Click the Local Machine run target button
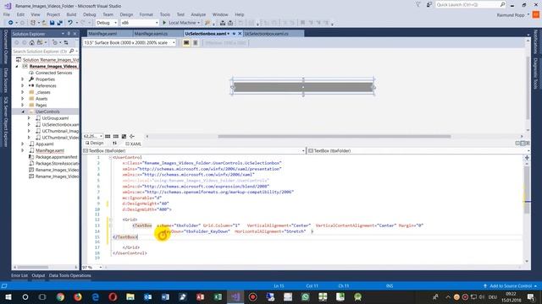This screenshot has width=542, height=304. point(181,23)
